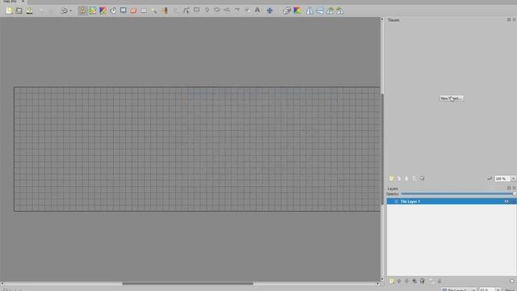
Task: Click the vertical scrollbar of map view
Action: pyautogui.click(x=382, y=149)
